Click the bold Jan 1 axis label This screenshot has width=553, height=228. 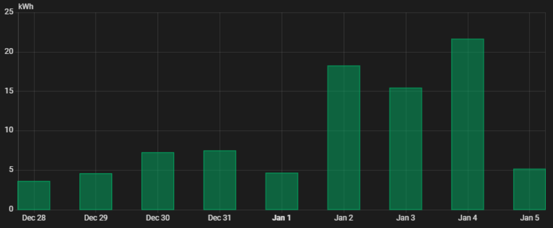click(281, 218)
